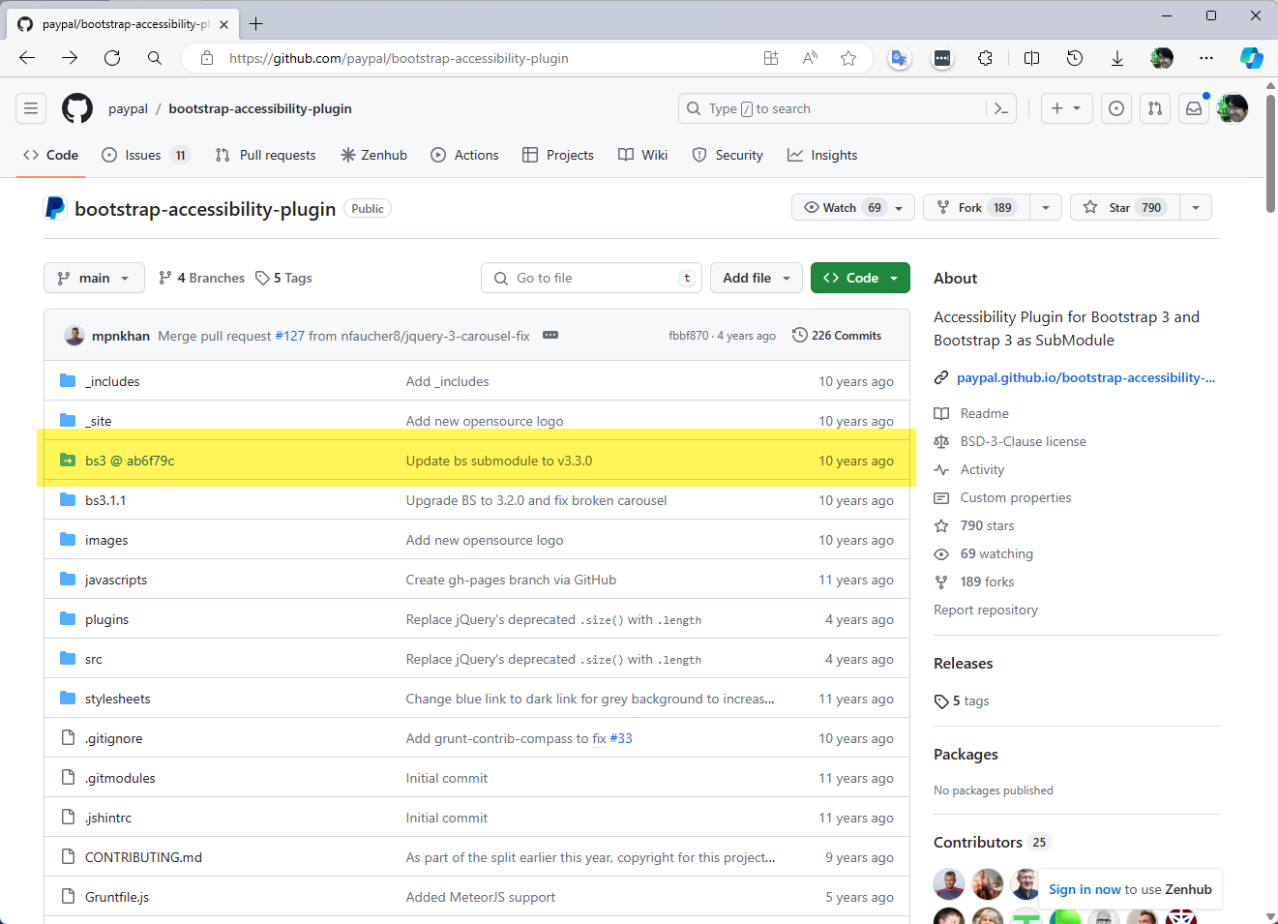
Task: Open the GitHub homepage logo
Action: tap(77, 108)
